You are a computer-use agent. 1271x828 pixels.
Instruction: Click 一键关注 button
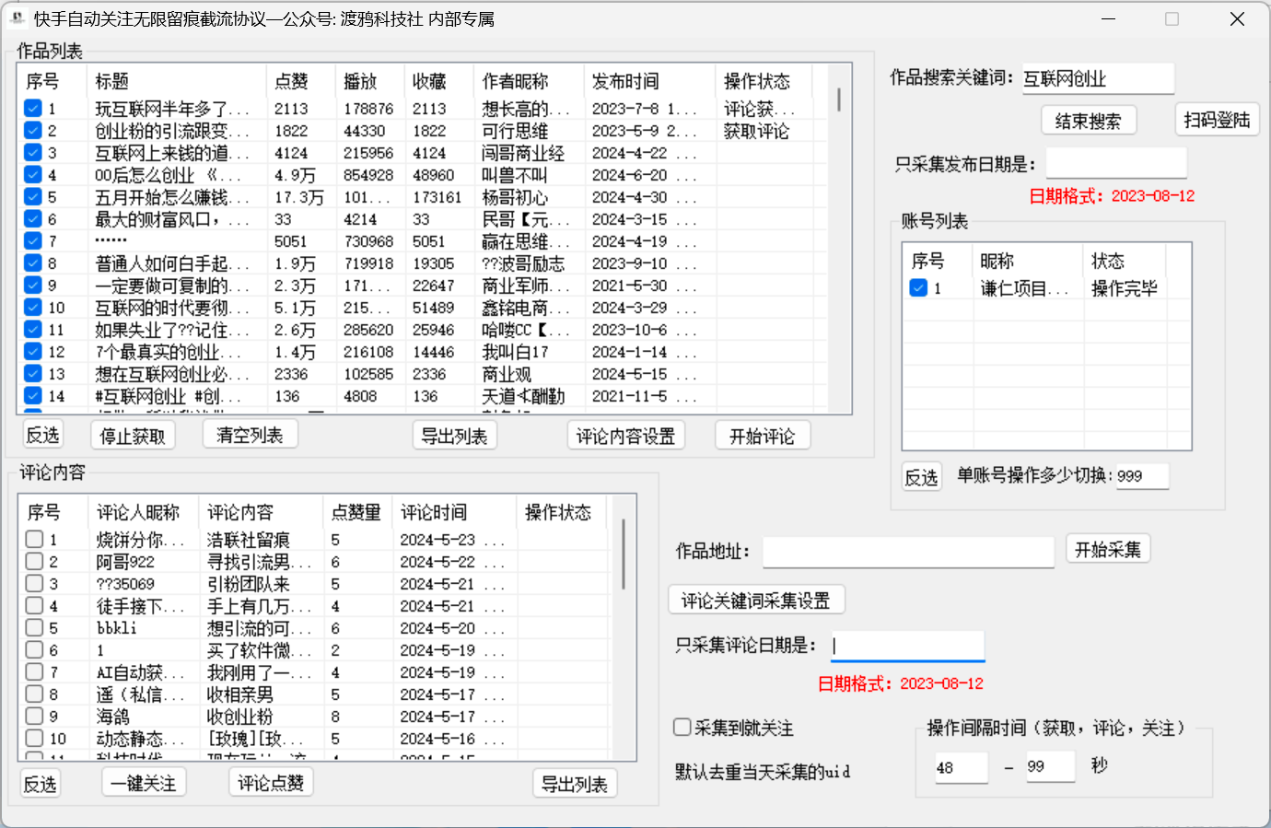tap(144, 784)
